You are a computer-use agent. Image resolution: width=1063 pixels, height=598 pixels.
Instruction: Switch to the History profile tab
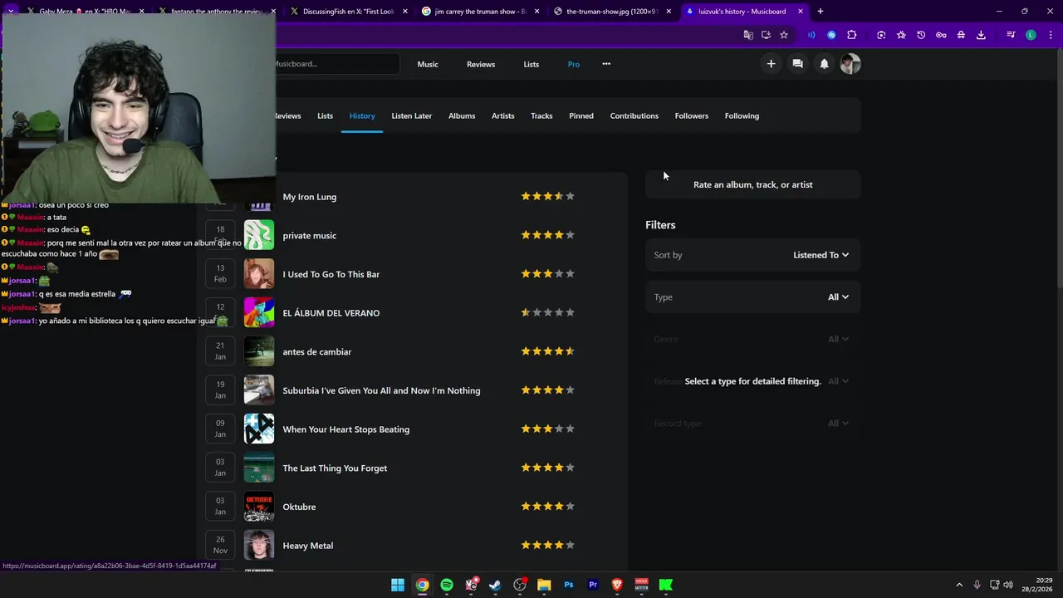coord(362,115)
